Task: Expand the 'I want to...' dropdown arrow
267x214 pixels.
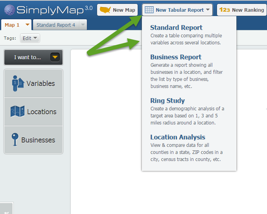Action: 55,57
